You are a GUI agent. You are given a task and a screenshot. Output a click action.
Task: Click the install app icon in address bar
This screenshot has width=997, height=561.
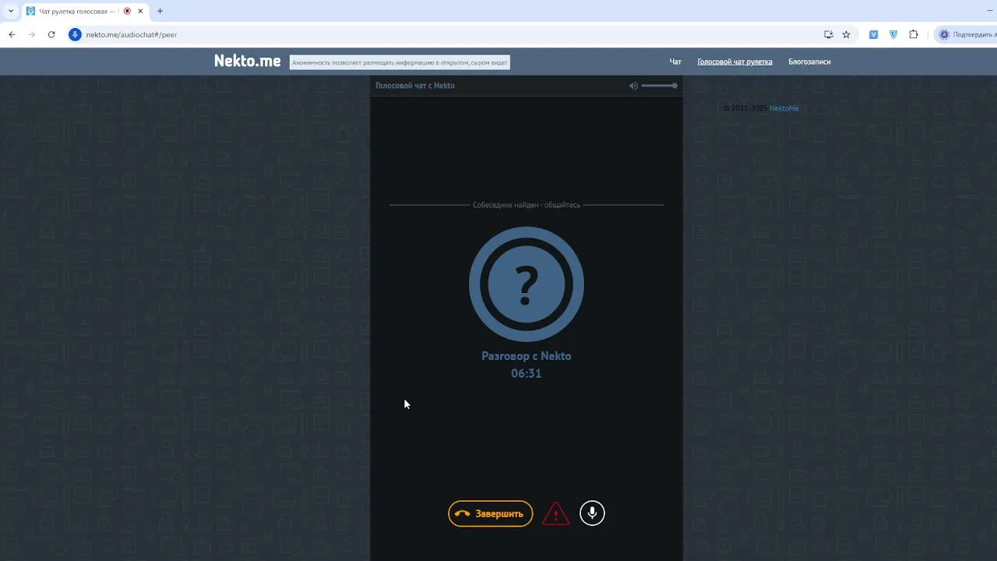click(829, 34)
